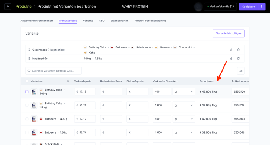Switch to the SEO tab

[102, 21]
